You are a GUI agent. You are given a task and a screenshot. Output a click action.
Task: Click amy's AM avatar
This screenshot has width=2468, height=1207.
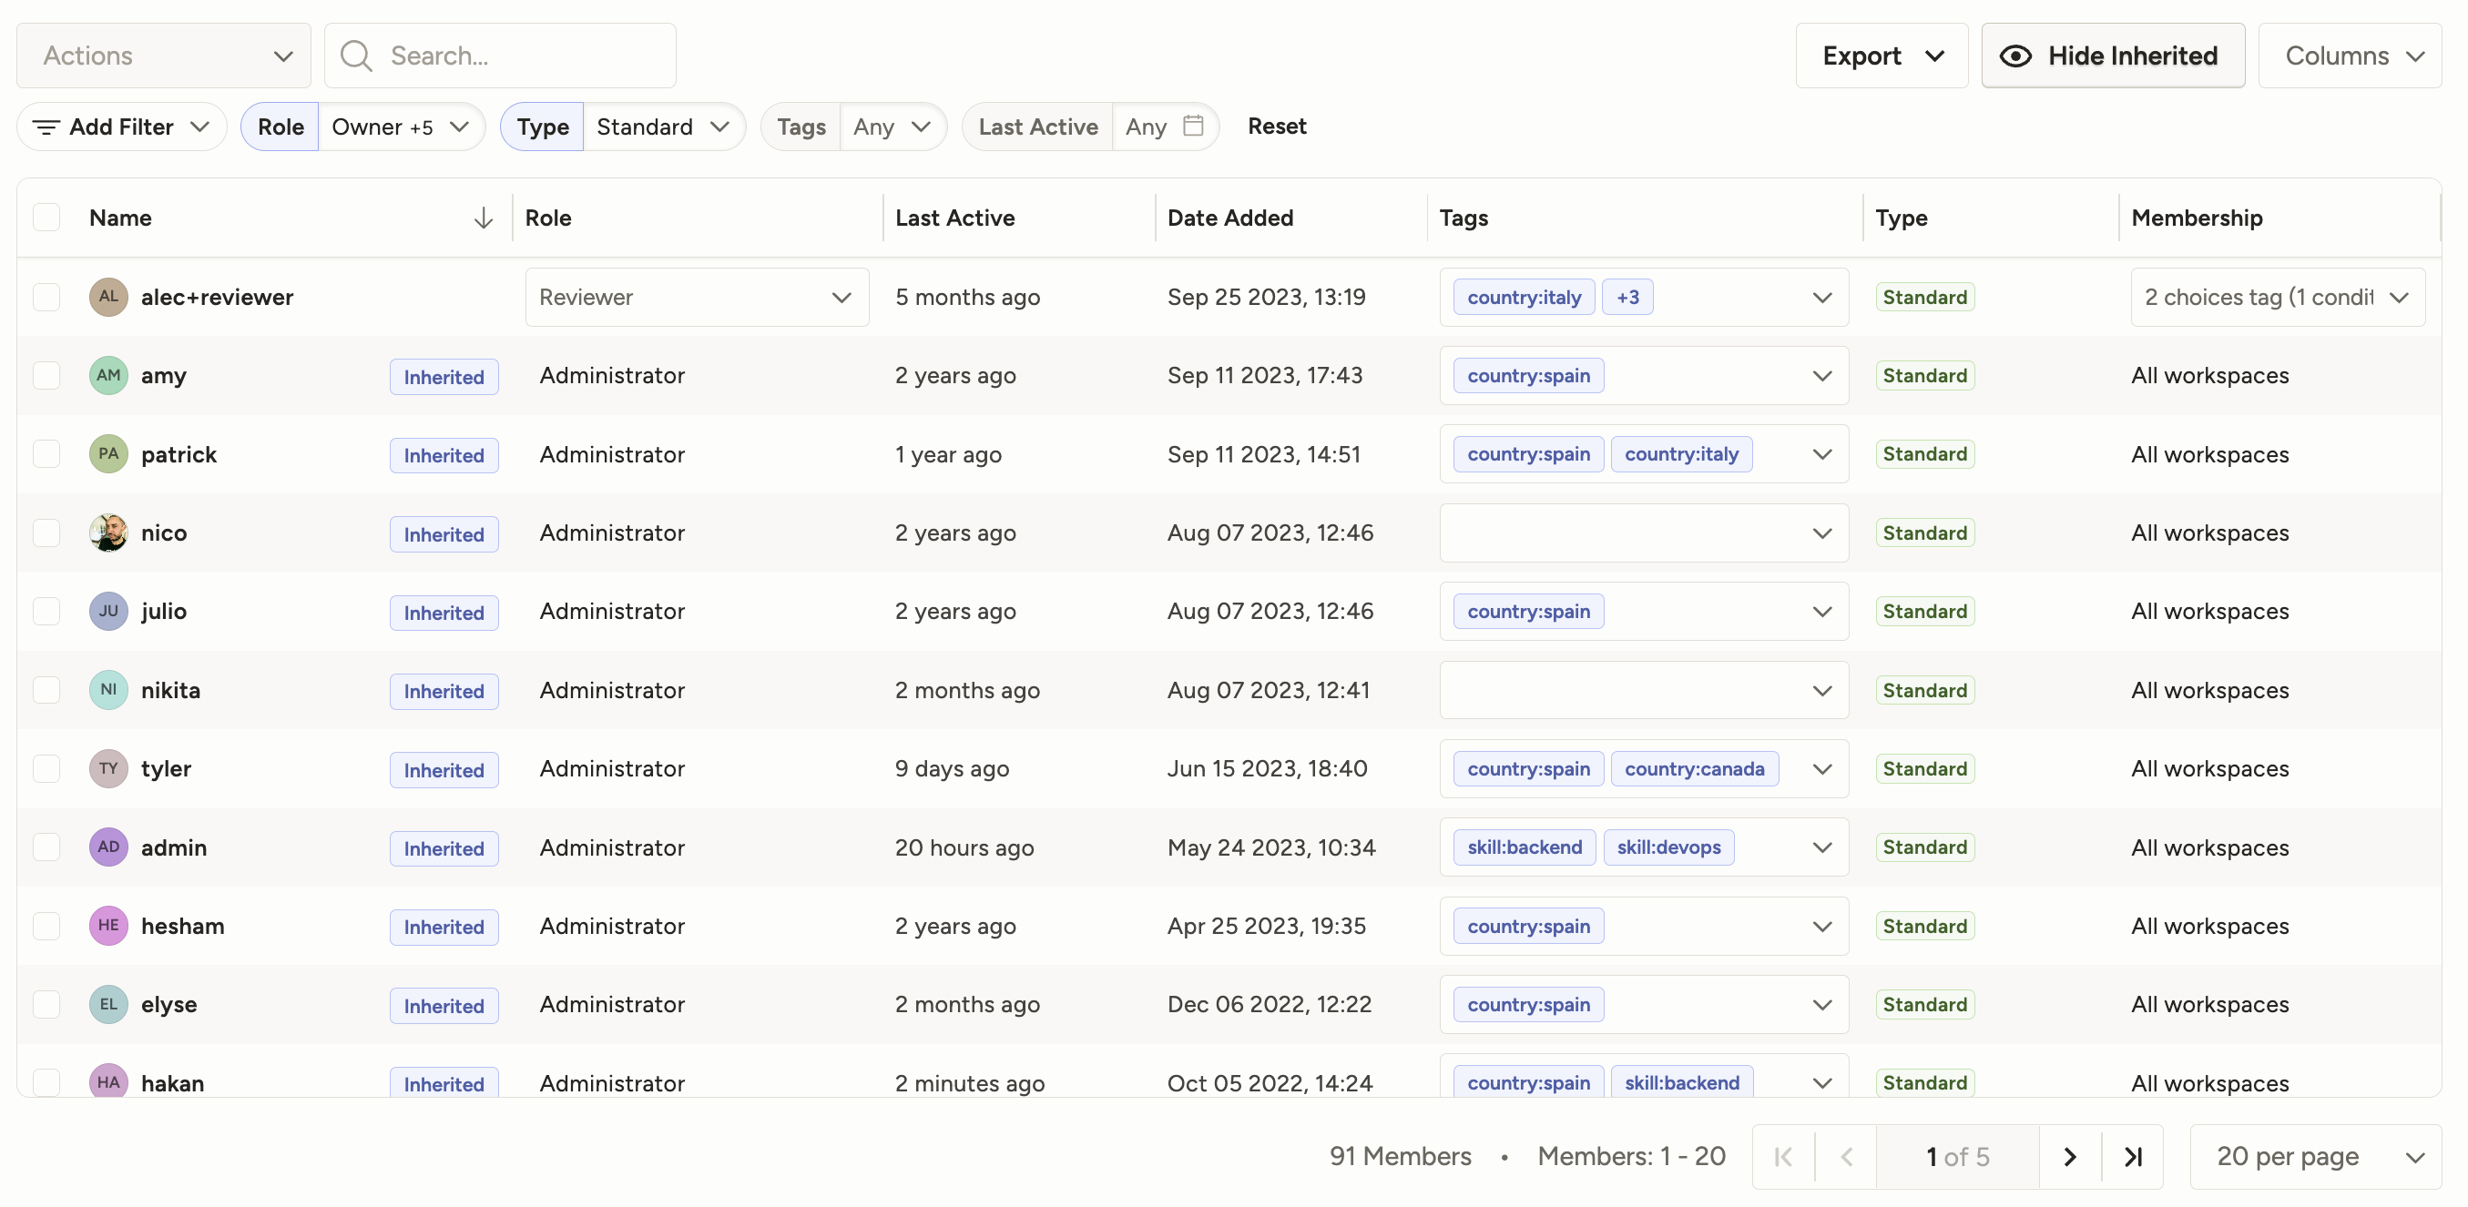tap(108, 376)
